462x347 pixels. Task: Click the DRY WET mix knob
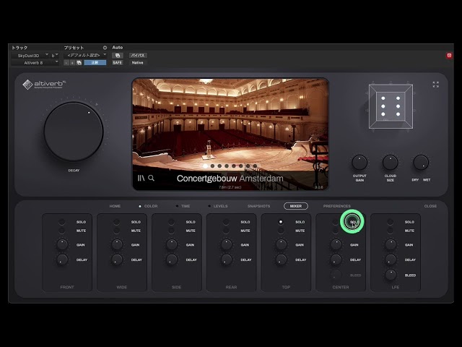tap(421, 162)
